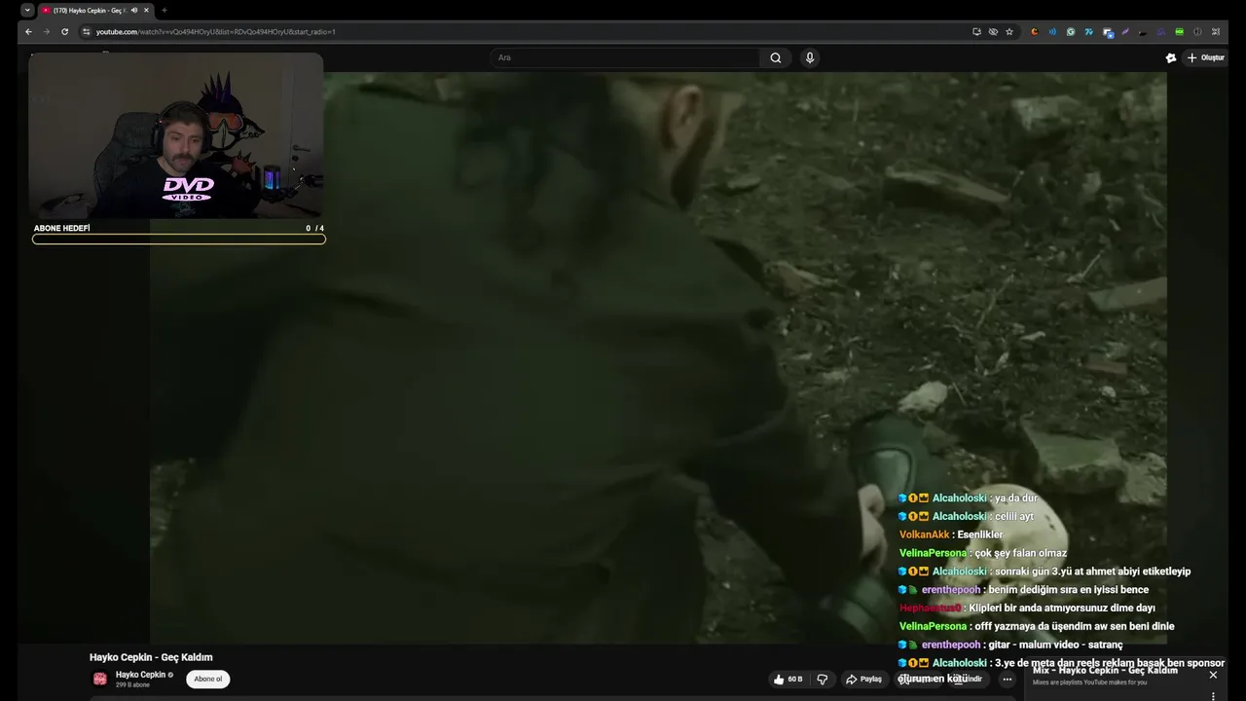The width and height of the screenshot is (1246, 701).
Task: Click the ABONE HEDEFİ progress bar
Action: [x=179, y=240]
